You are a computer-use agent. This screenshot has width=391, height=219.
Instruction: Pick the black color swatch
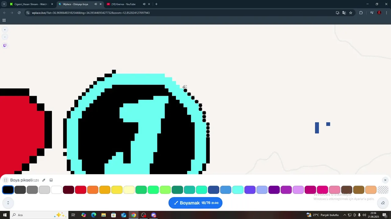click(x=8, y=190)
